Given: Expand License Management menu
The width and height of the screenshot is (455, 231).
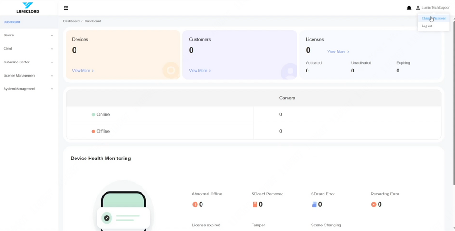Looking at the screenshot, I should click(x=28, y=76).
